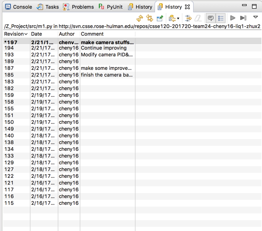
Task: Click the Link with Editor arrows icon
Action: (x=150, y=18)
